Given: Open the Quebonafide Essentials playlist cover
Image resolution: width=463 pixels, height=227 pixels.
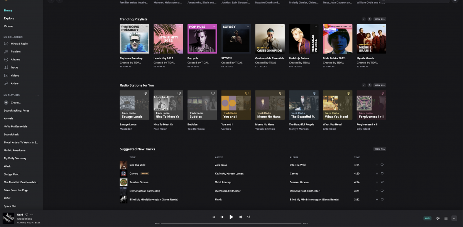Looking at the screenshot, I should [x=270, y=39].
